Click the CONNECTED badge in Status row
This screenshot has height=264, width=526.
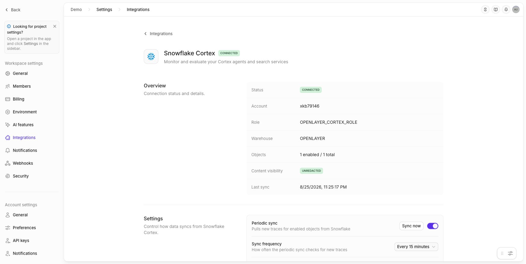(x=311, y=90)
